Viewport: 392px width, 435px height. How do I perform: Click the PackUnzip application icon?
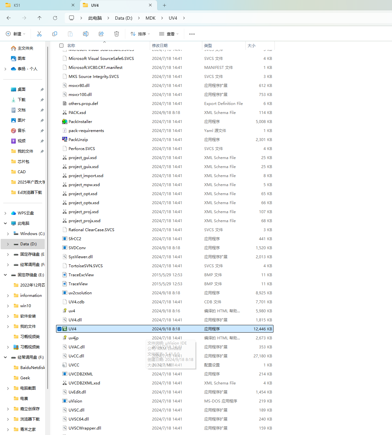(65, 139)
